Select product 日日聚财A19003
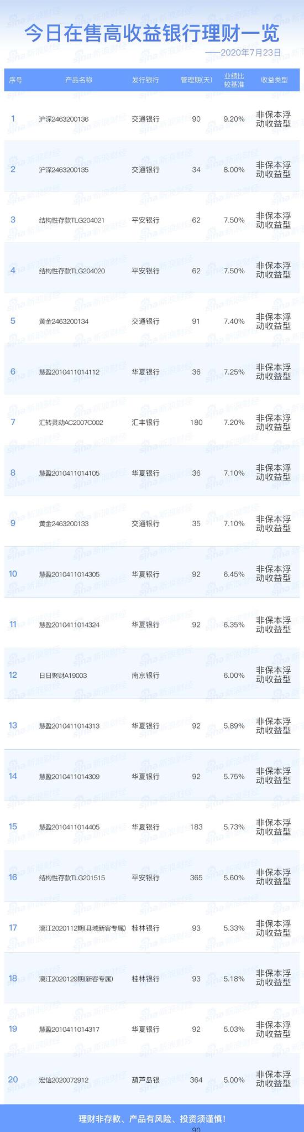Screen dimensions: 304x1132 click(63, 676)
